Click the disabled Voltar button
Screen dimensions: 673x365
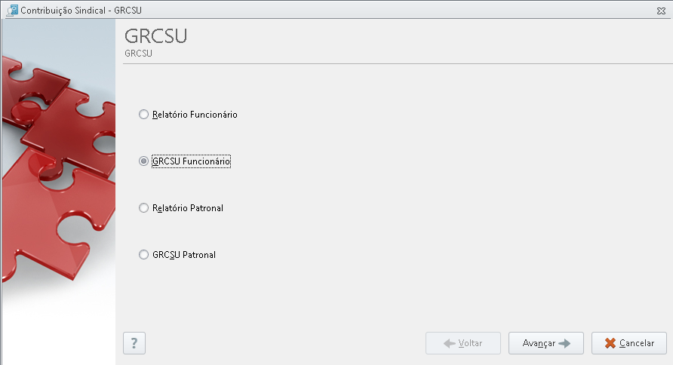click(463, 343)
